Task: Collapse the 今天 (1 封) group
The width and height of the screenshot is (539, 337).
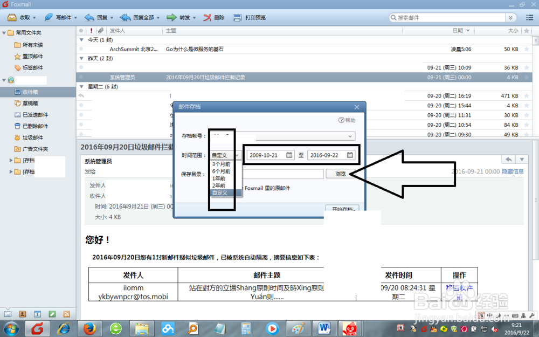Action: (81, 40)
